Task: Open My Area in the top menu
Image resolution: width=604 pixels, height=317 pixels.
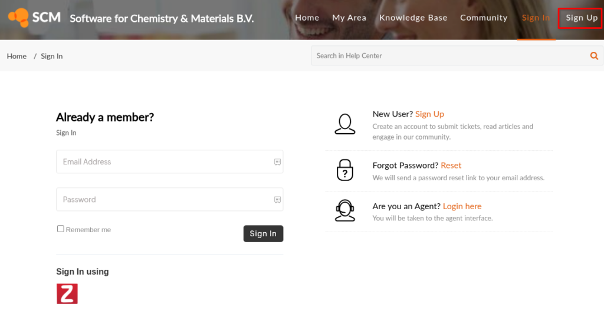Action: [349, 18]
